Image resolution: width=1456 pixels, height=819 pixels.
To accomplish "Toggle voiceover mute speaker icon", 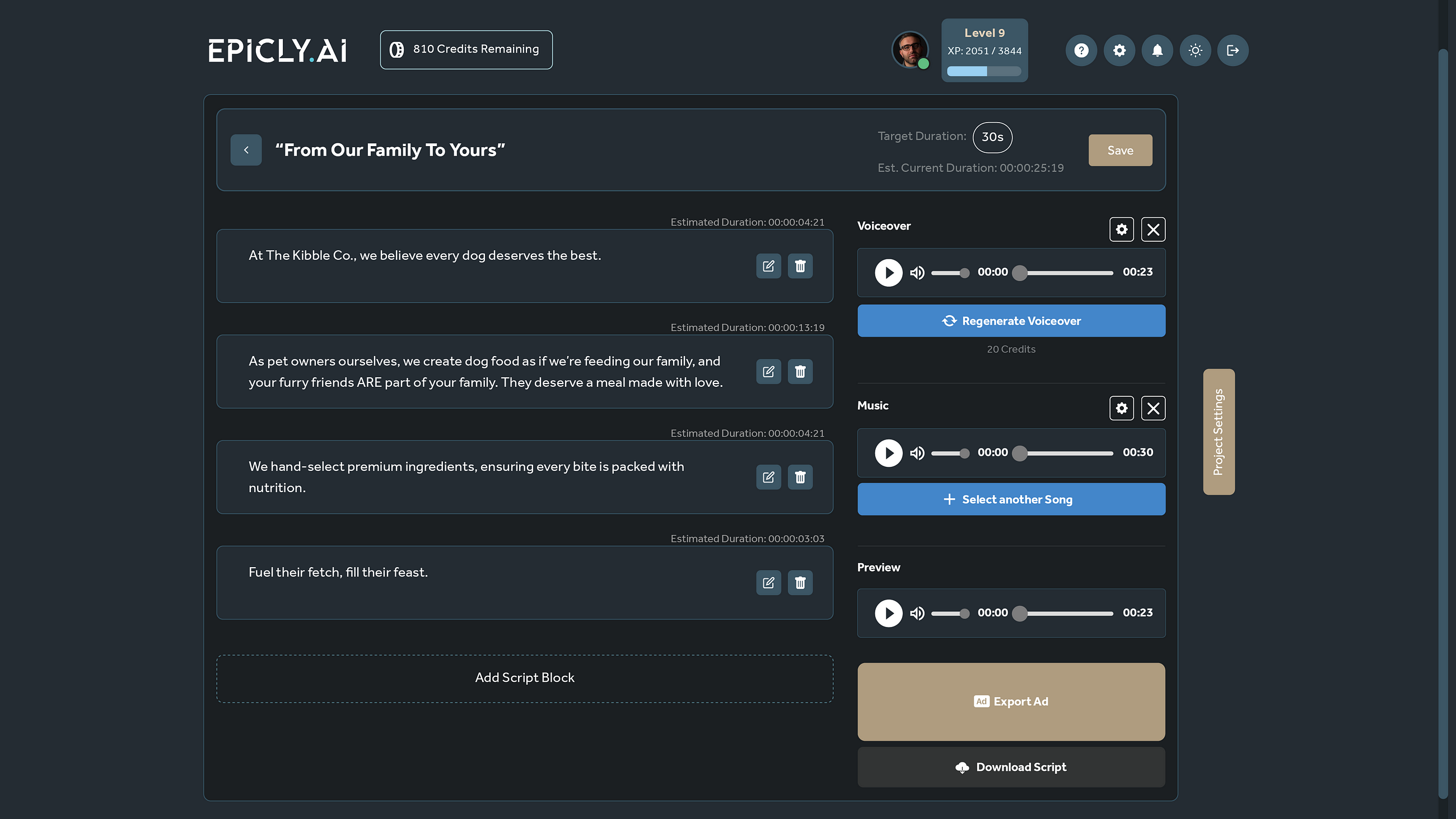I will [x=917, y=272].
